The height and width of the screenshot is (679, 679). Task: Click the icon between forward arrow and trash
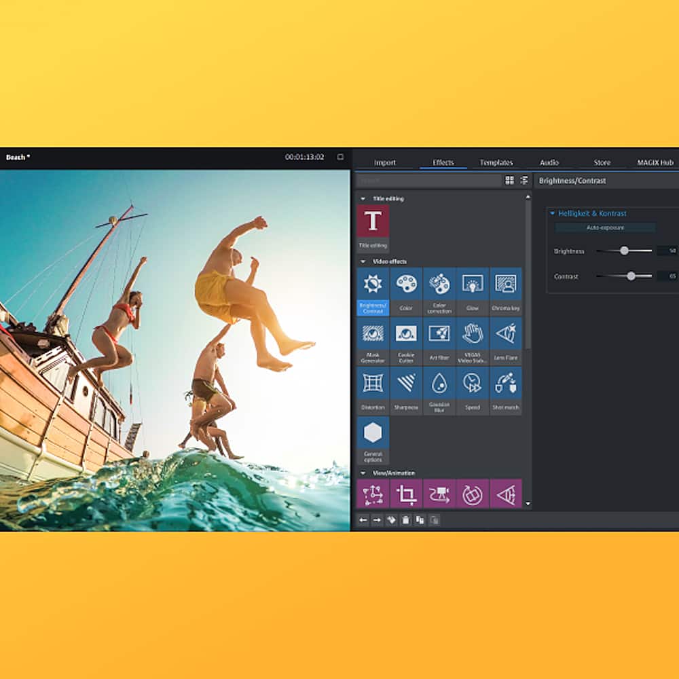pos(391,520)
